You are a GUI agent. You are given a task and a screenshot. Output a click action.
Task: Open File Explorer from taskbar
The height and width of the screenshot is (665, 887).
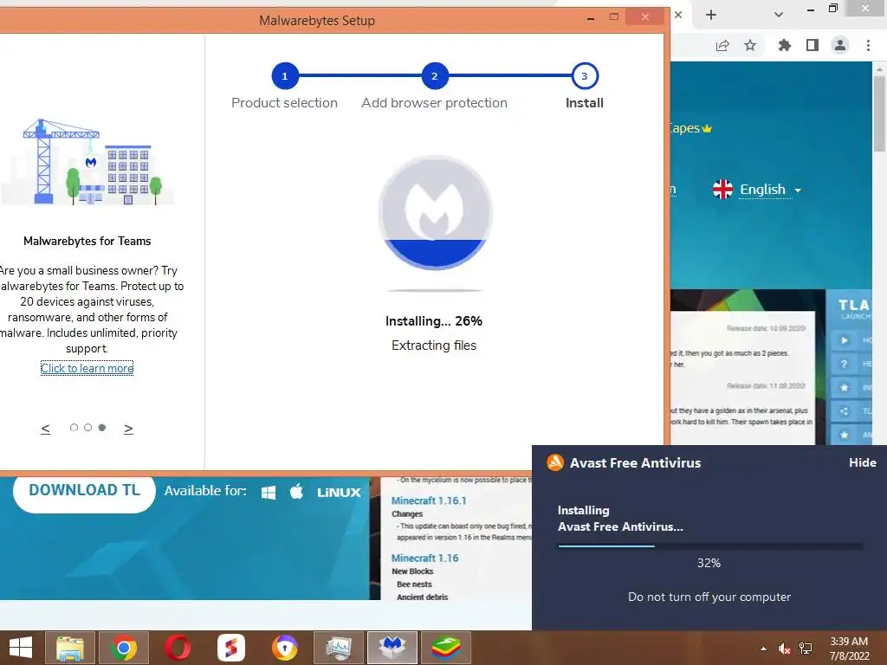[x=70, y=648]
